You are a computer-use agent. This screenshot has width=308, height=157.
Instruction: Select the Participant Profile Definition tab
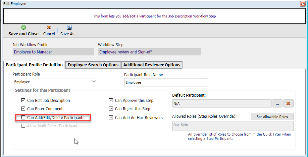(x=34, y=65)
